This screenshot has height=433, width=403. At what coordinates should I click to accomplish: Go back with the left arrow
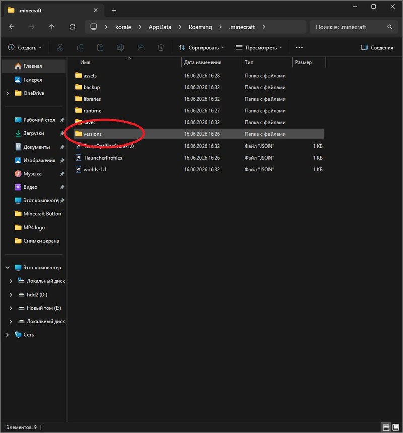(12, 27)
